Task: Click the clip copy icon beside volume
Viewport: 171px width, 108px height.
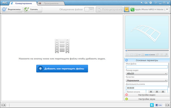Action: coord(157,55)
